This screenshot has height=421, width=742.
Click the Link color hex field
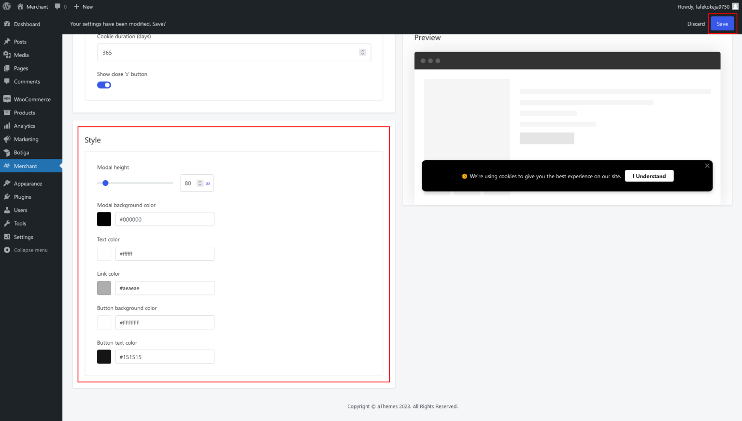tap(165, 288)
